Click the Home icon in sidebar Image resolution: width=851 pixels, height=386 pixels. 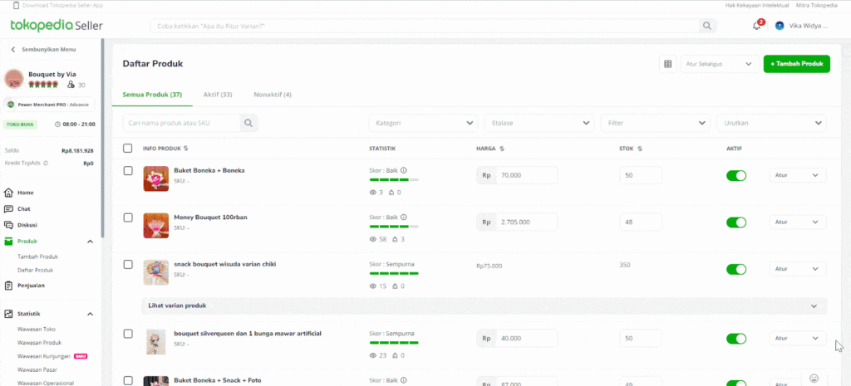click(8, 193)
